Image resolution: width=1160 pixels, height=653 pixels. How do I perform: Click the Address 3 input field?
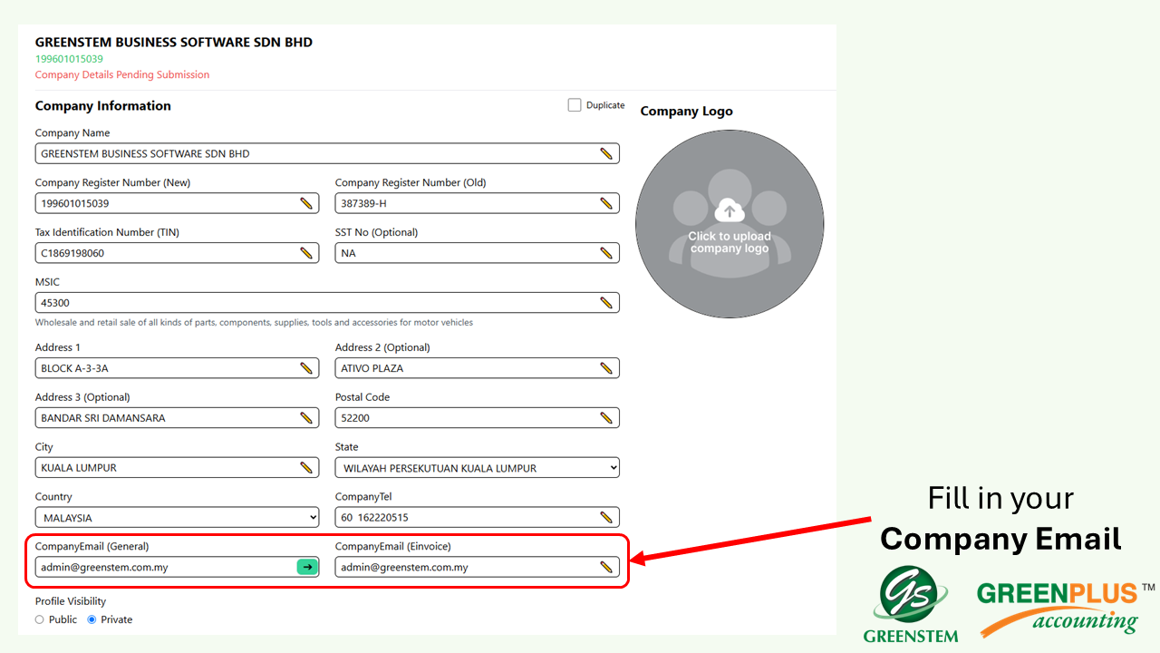[x=178, y=418]
